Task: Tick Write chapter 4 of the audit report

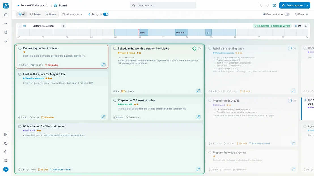Action: pos(20,127)
